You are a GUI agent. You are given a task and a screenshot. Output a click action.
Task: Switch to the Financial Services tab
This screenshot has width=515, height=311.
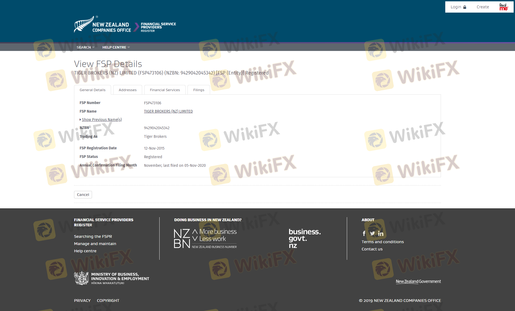pos(165,90)
